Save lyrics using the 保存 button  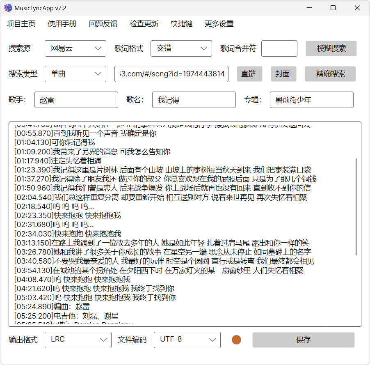pos(304,340)
